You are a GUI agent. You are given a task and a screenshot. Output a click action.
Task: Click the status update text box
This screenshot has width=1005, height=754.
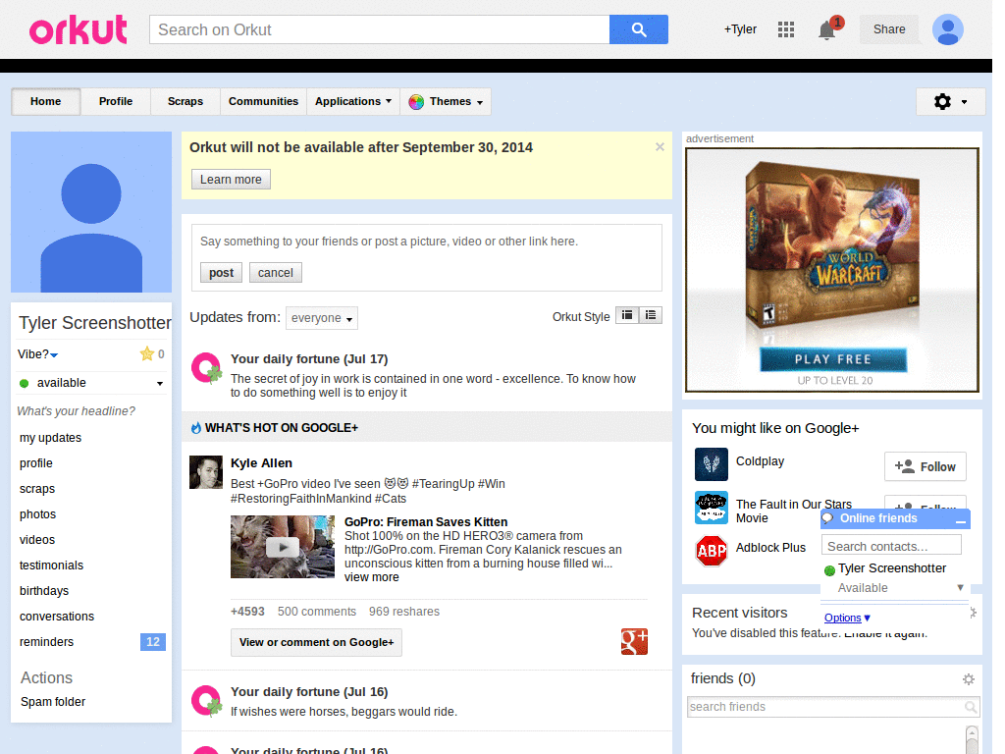pos(427,242)
